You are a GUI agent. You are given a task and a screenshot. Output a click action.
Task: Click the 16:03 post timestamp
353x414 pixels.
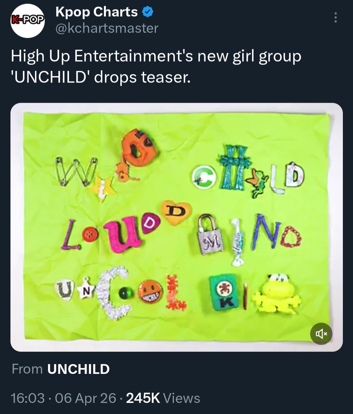click(27, 398)
